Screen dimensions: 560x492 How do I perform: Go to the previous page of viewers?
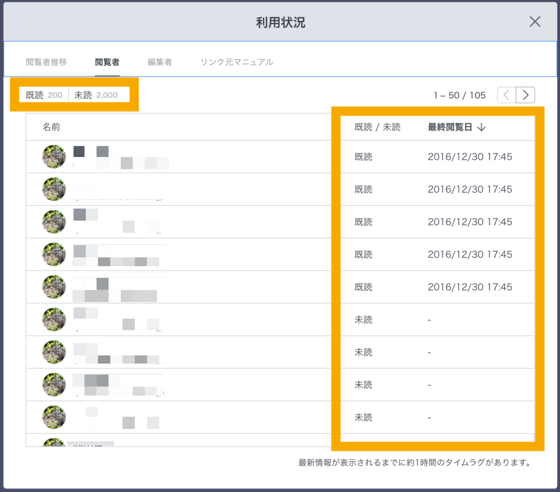click(x=506, y=95)
